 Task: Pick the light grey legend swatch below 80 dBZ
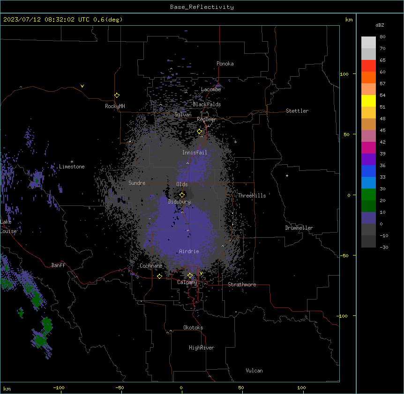click(368, 43)
